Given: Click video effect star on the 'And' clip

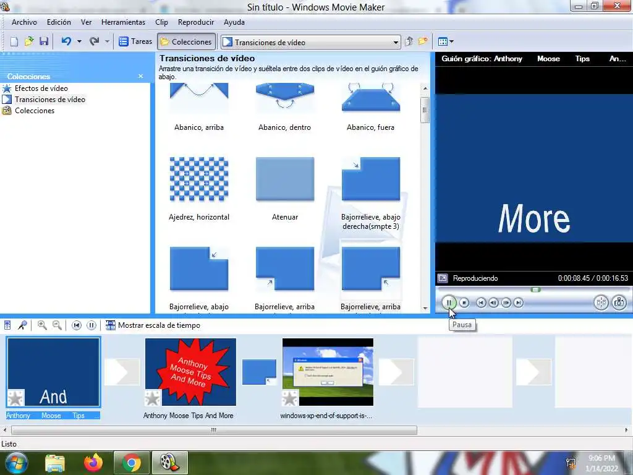Looking at the screenshot, I should click(15, 398).
